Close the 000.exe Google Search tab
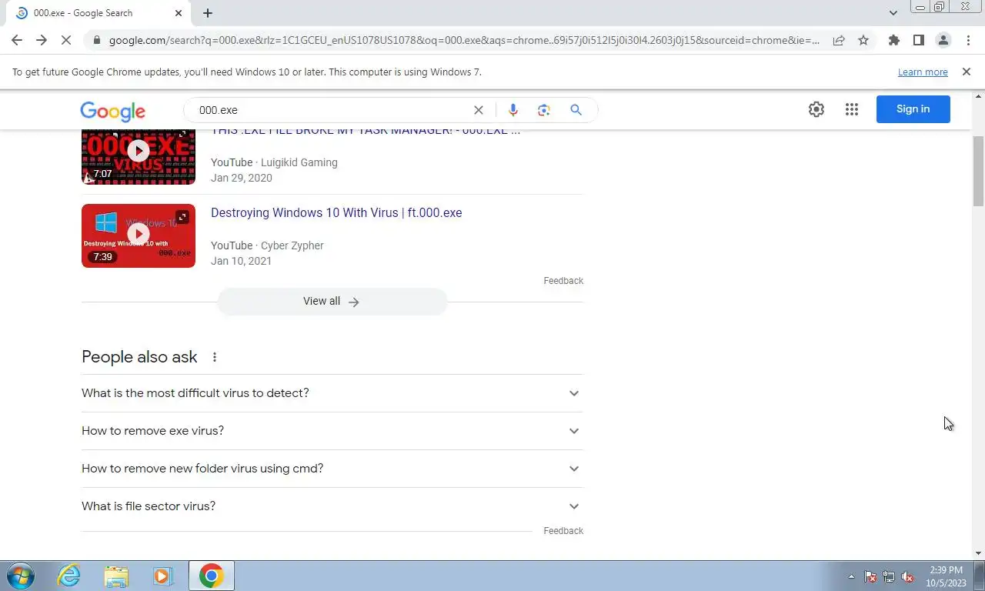 tap(179, 13)
